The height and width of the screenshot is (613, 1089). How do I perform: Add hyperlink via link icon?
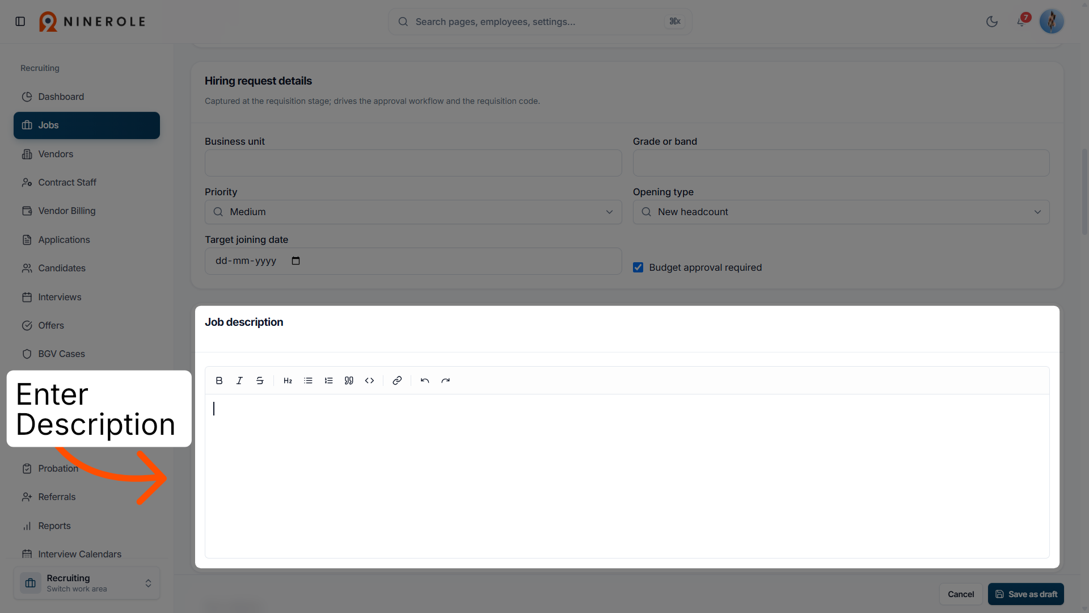coord(397,381)
